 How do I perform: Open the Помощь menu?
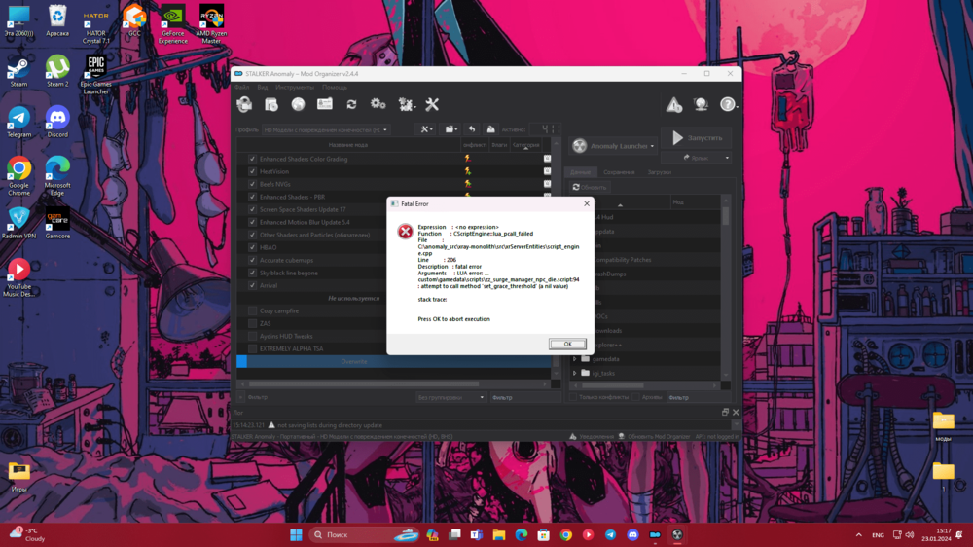335,87
